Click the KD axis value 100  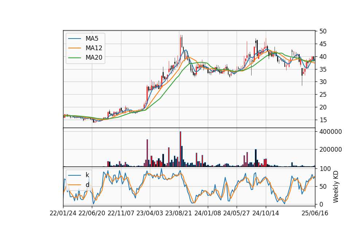tap(325, 168)
